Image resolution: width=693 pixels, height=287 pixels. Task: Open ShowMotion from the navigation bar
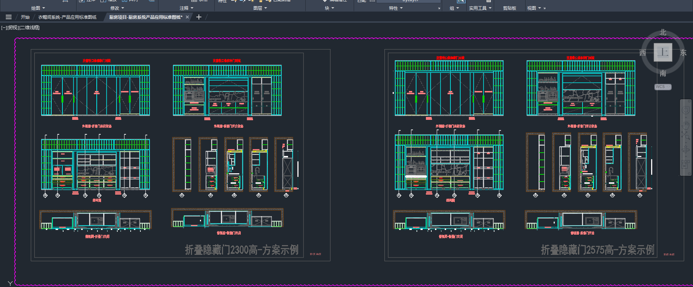(685, 164)
